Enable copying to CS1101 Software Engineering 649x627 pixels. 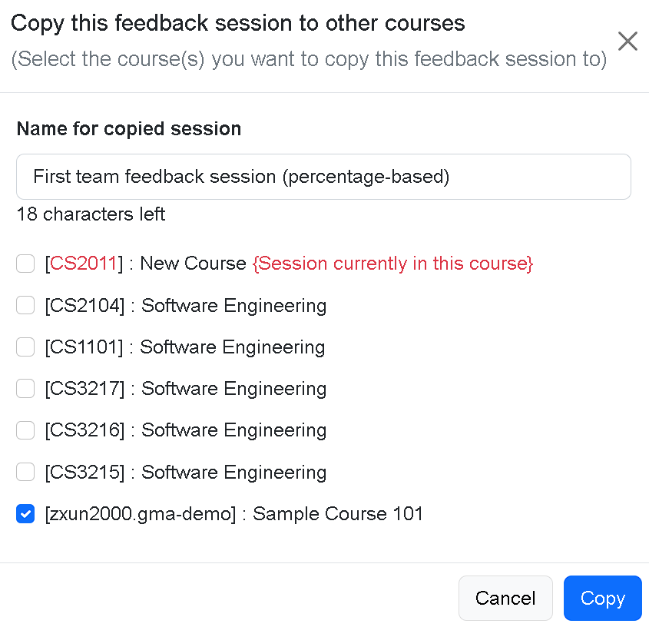point(25,347)
